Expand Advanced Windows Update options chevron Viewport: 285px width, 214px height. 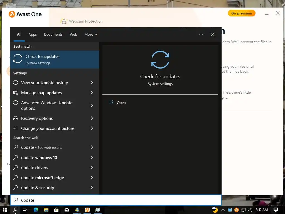92,105
